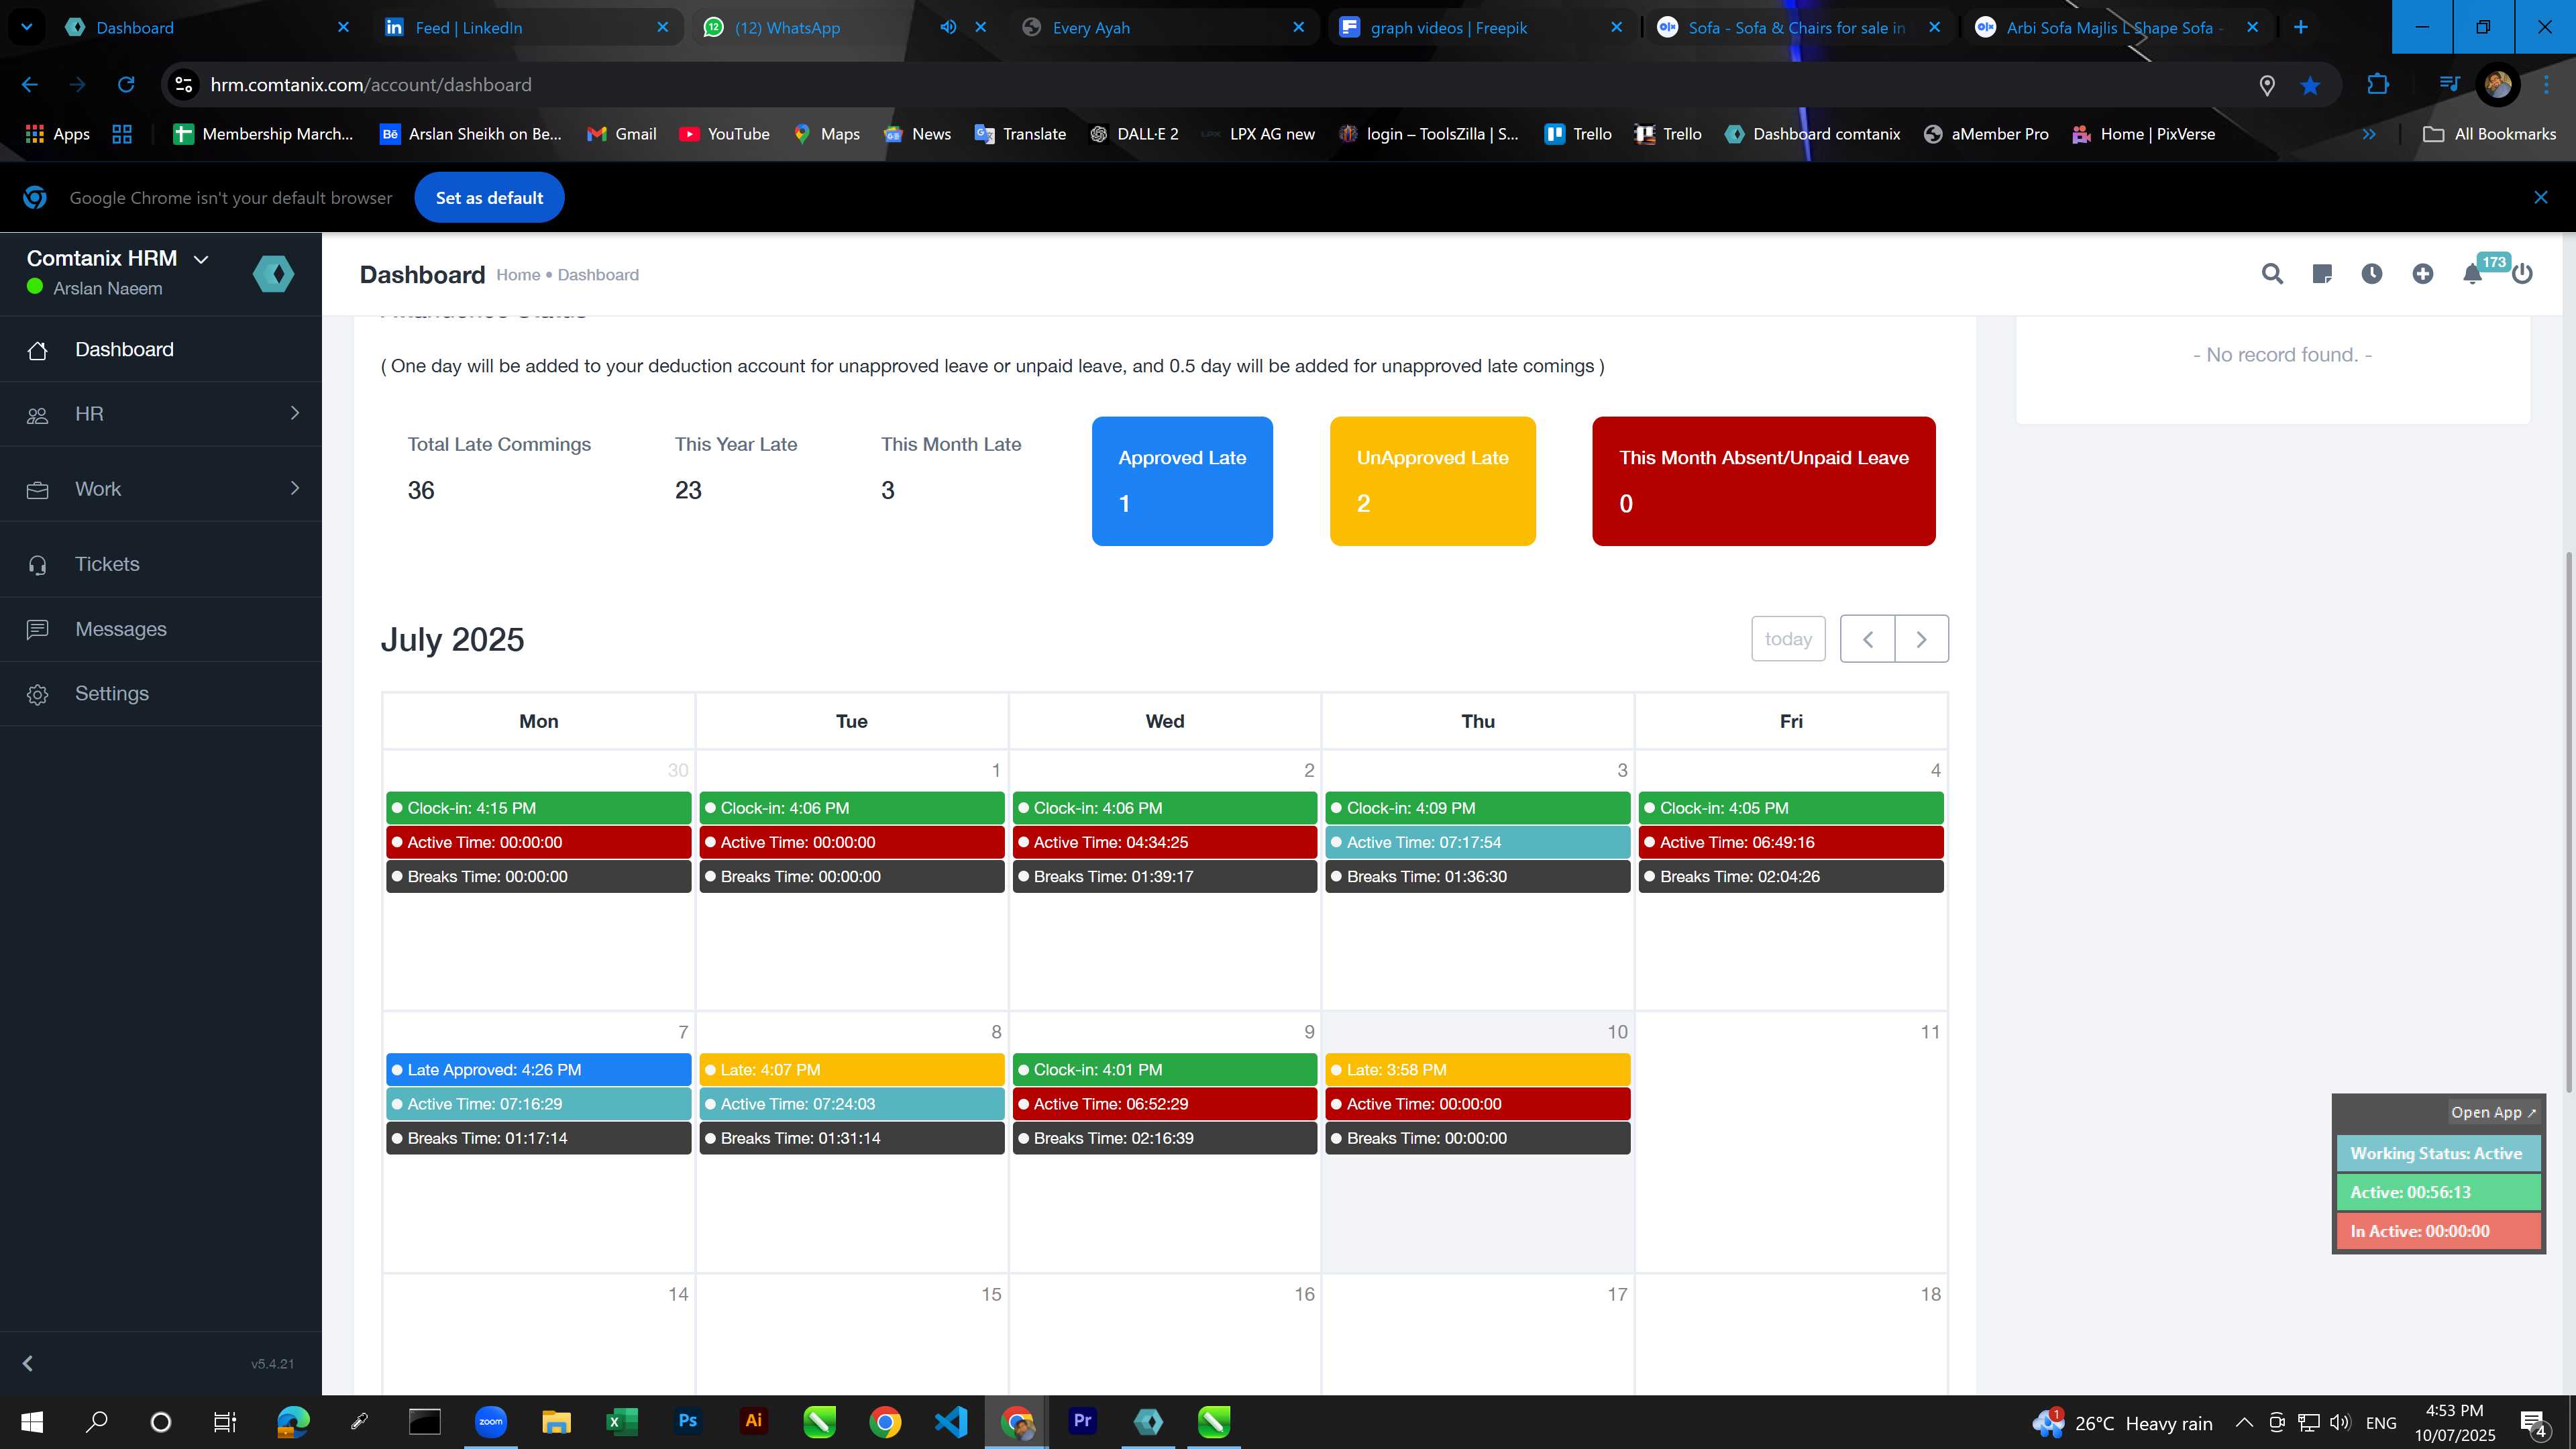Viewport: 2576px width, 1449px height.
Task: Dismiss the default browser banner
Action: point(2541,198)
